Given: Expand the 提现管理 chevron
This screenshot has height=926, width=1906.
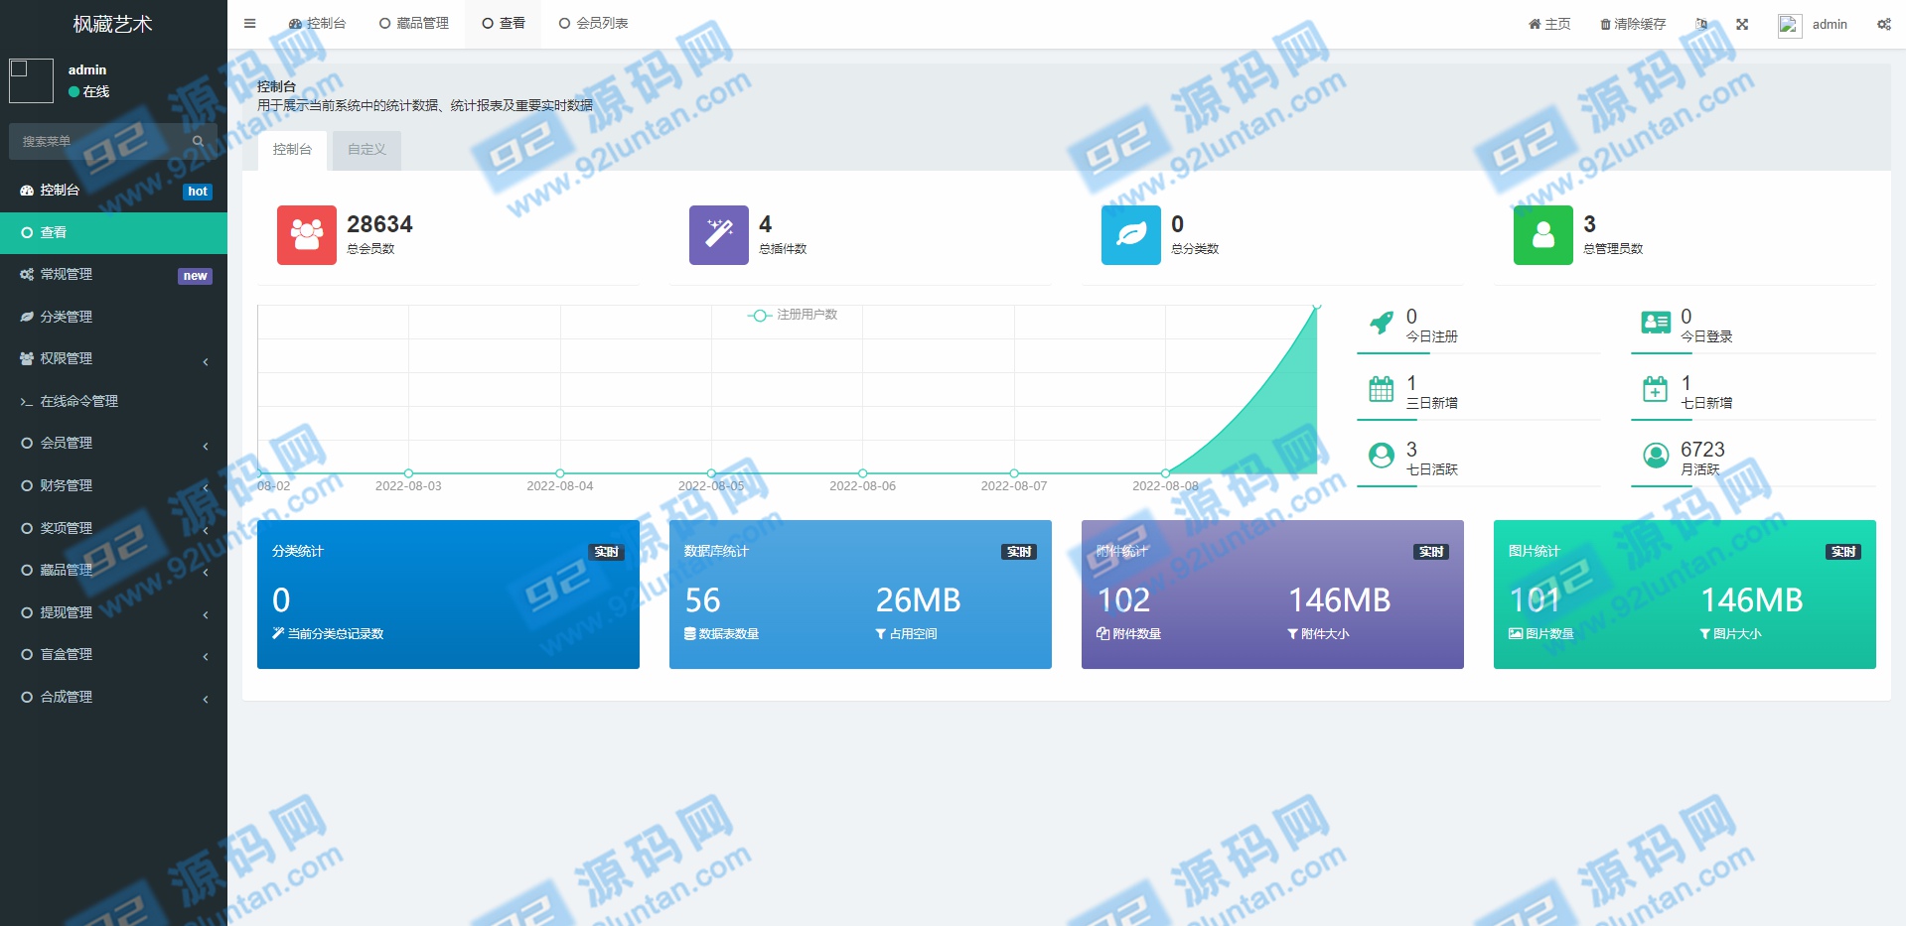Looking at the screenshot, I should click(x=206, y=614).
